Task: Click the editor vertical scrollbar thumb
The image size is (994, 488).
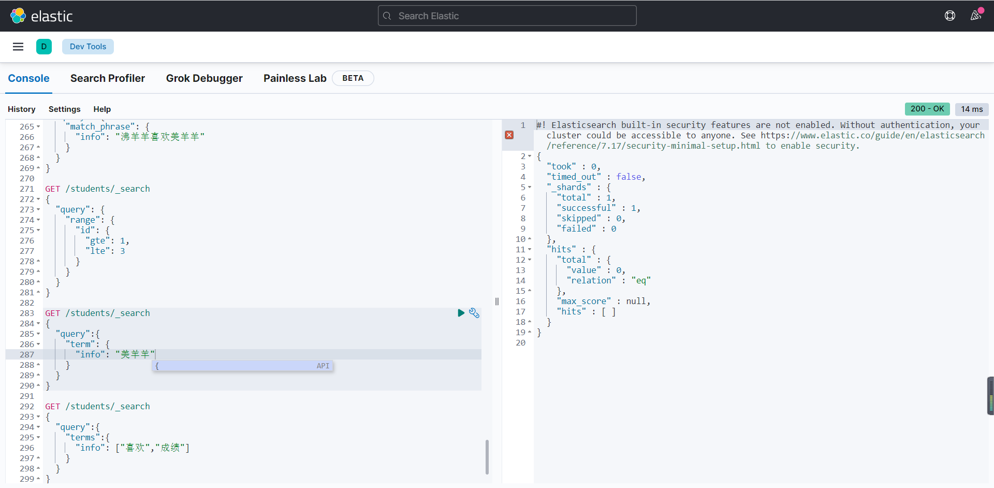Action: tap(487, 457)
